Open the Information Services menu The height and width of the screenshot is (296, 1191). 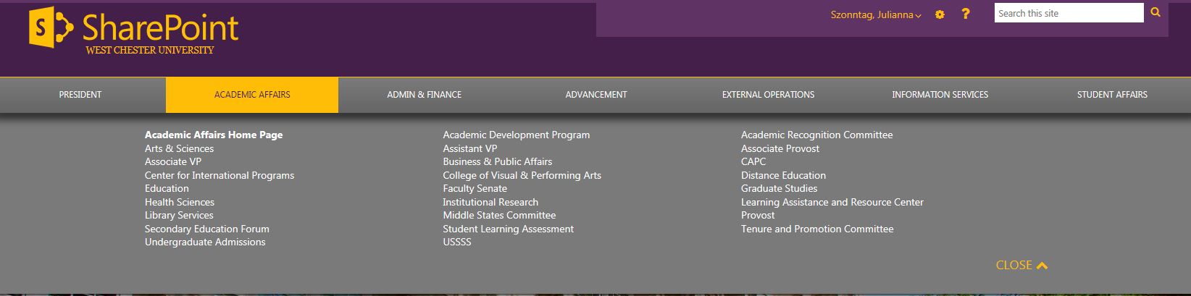coord(940,95)
